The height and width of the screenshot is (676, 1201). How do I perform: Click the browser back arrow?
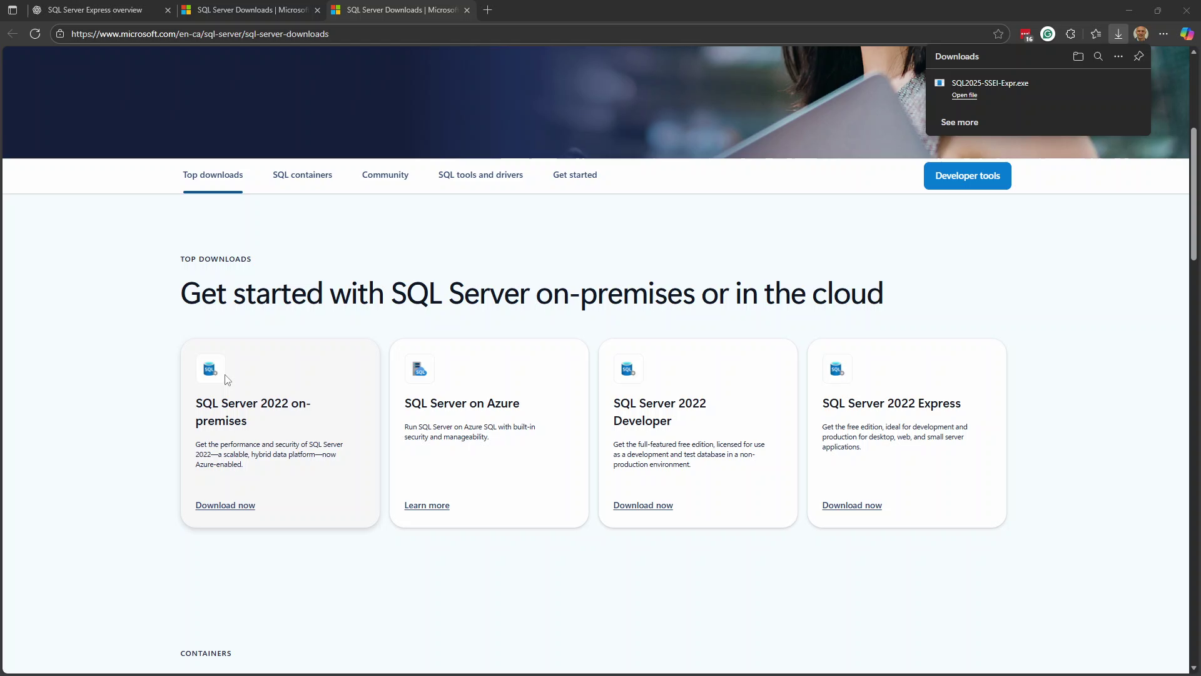13,34
